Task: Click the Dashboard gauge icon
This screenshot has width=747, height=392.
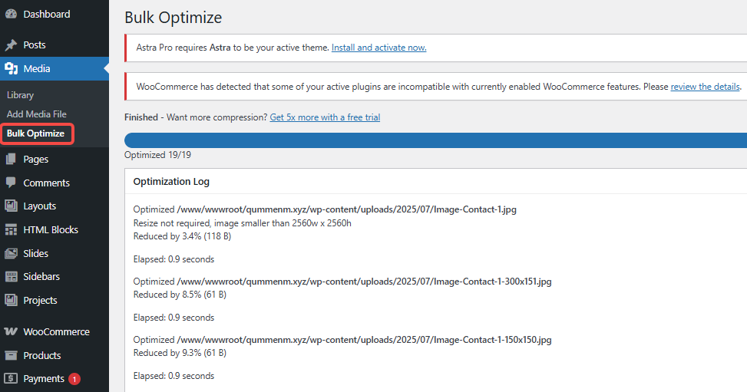Action: click(12, 15)
